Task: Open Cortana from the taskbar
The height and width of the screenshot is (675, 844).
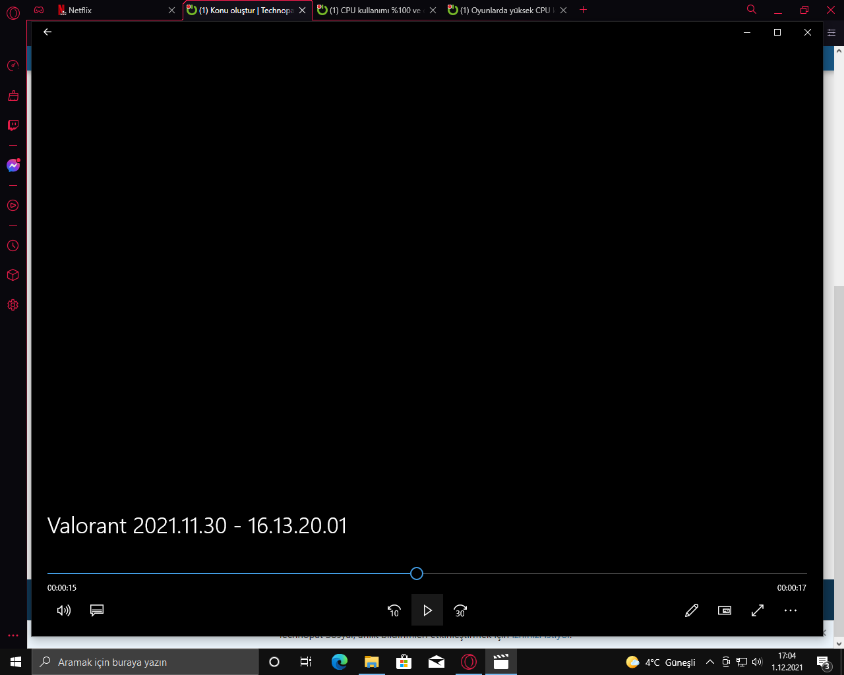Action: [274, 662]
